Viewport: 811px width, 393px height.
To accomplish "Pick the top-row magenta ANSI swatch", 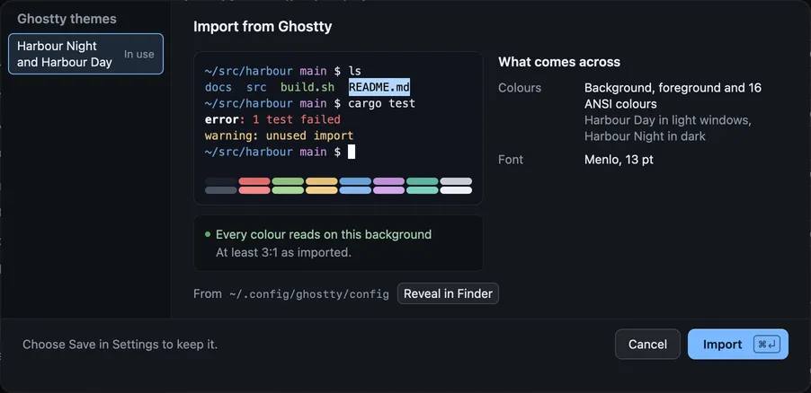I will (388, 181).
